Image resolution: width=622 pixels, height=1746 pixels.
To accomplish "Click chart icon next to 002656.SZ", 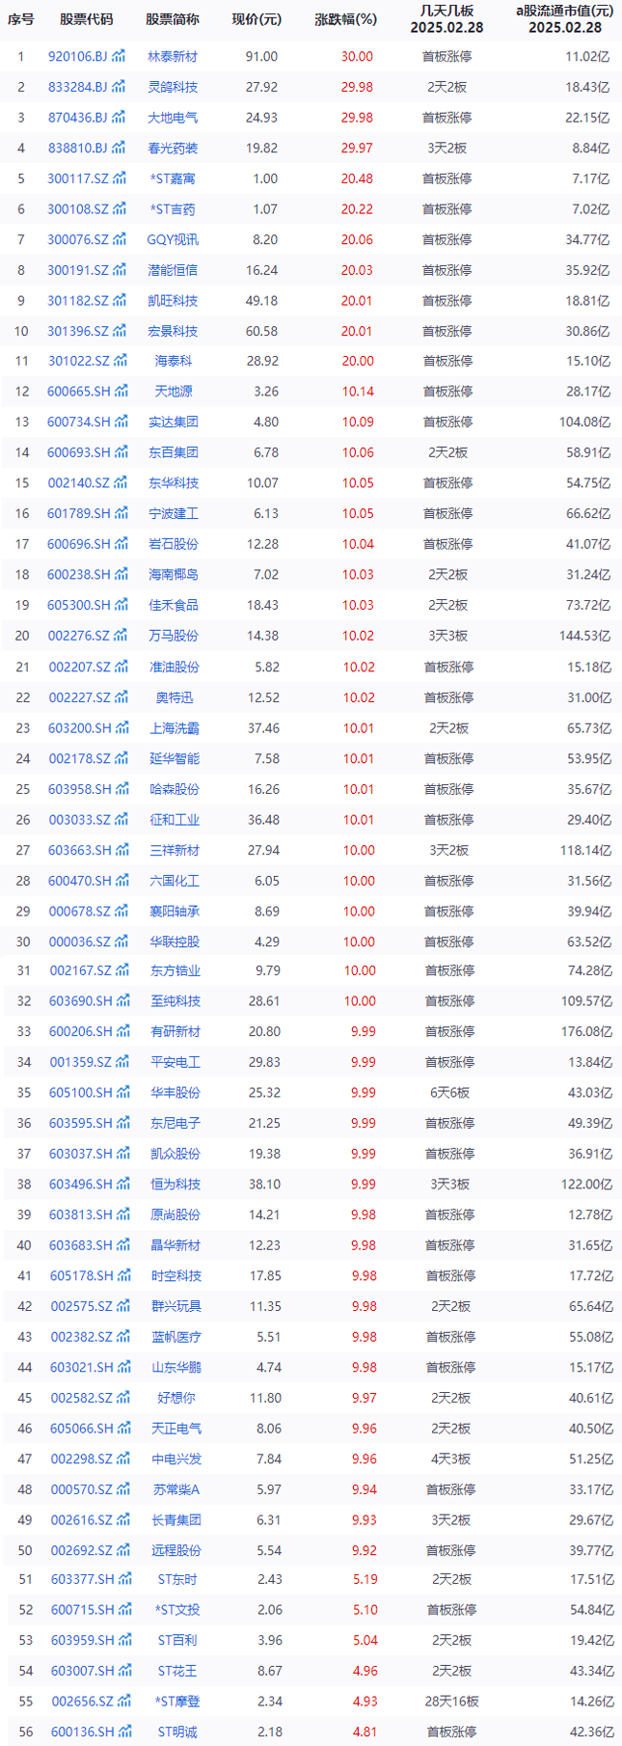I will coord(122,1702).
